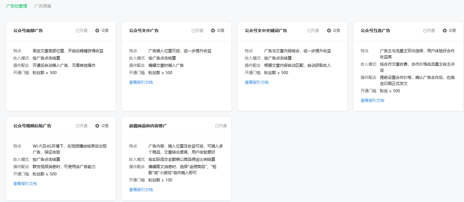Open 查看指引文档 link under 返佣商品和内容推广
The width and height of the screenshot is (464, 202).
point(141,190)
